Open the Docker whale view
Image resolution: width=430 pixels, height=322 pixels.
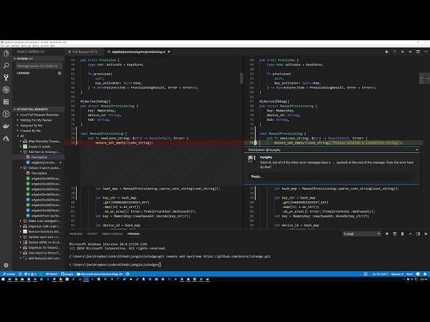click(6, 126)
